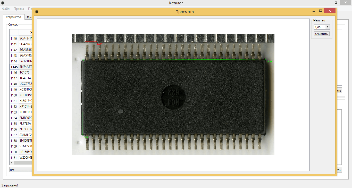Click the scale value field 1,00
Screen dimensions: 352x188
point(320,27)
